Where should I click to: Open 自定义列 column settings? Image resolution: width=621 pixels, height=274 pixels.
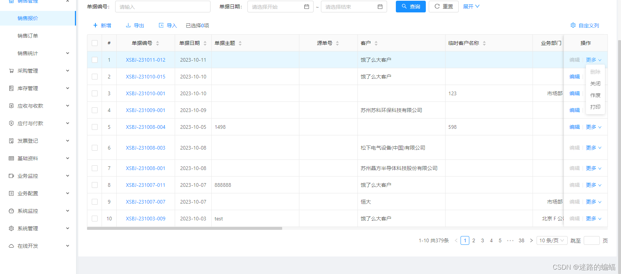[x=585, y=26]
